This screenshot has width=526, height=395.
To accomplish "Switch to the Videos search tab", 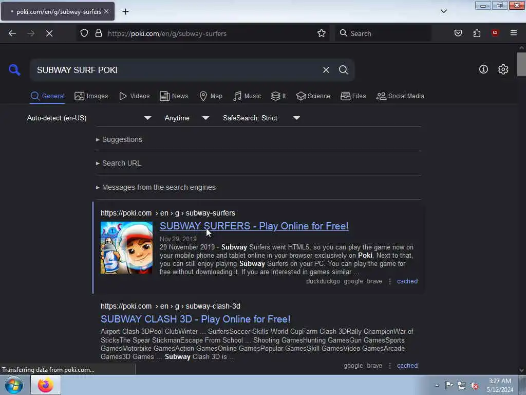I will click(134, 96).
